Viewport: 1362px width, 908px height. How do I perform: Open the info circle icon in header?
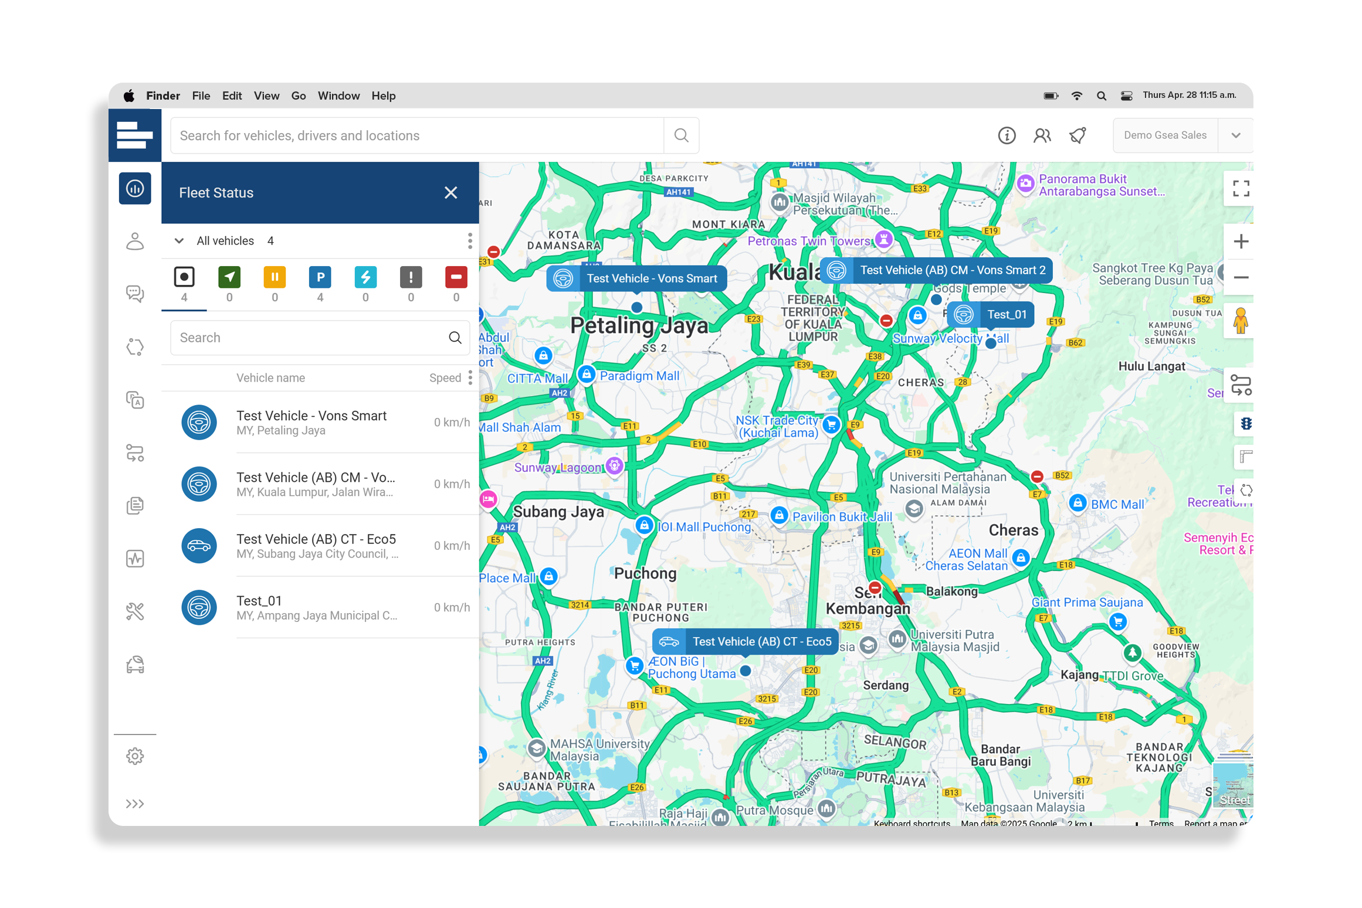(1007, 135)
